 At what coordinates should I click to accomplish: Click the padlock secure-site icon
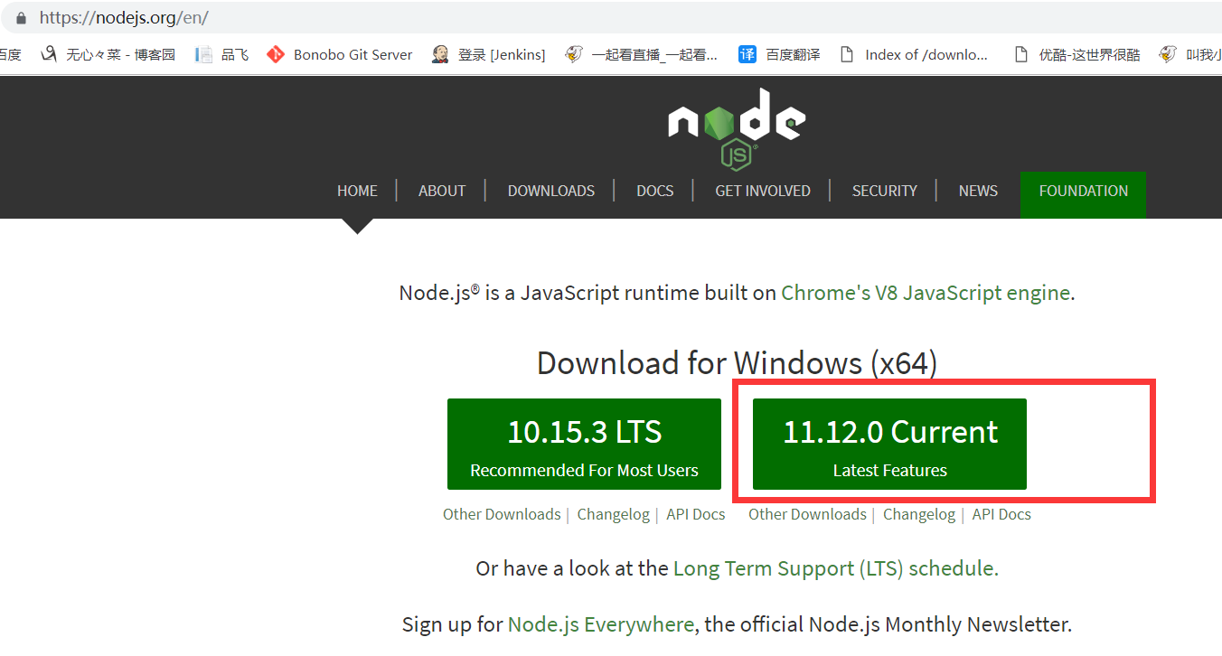tap(22, 17)
